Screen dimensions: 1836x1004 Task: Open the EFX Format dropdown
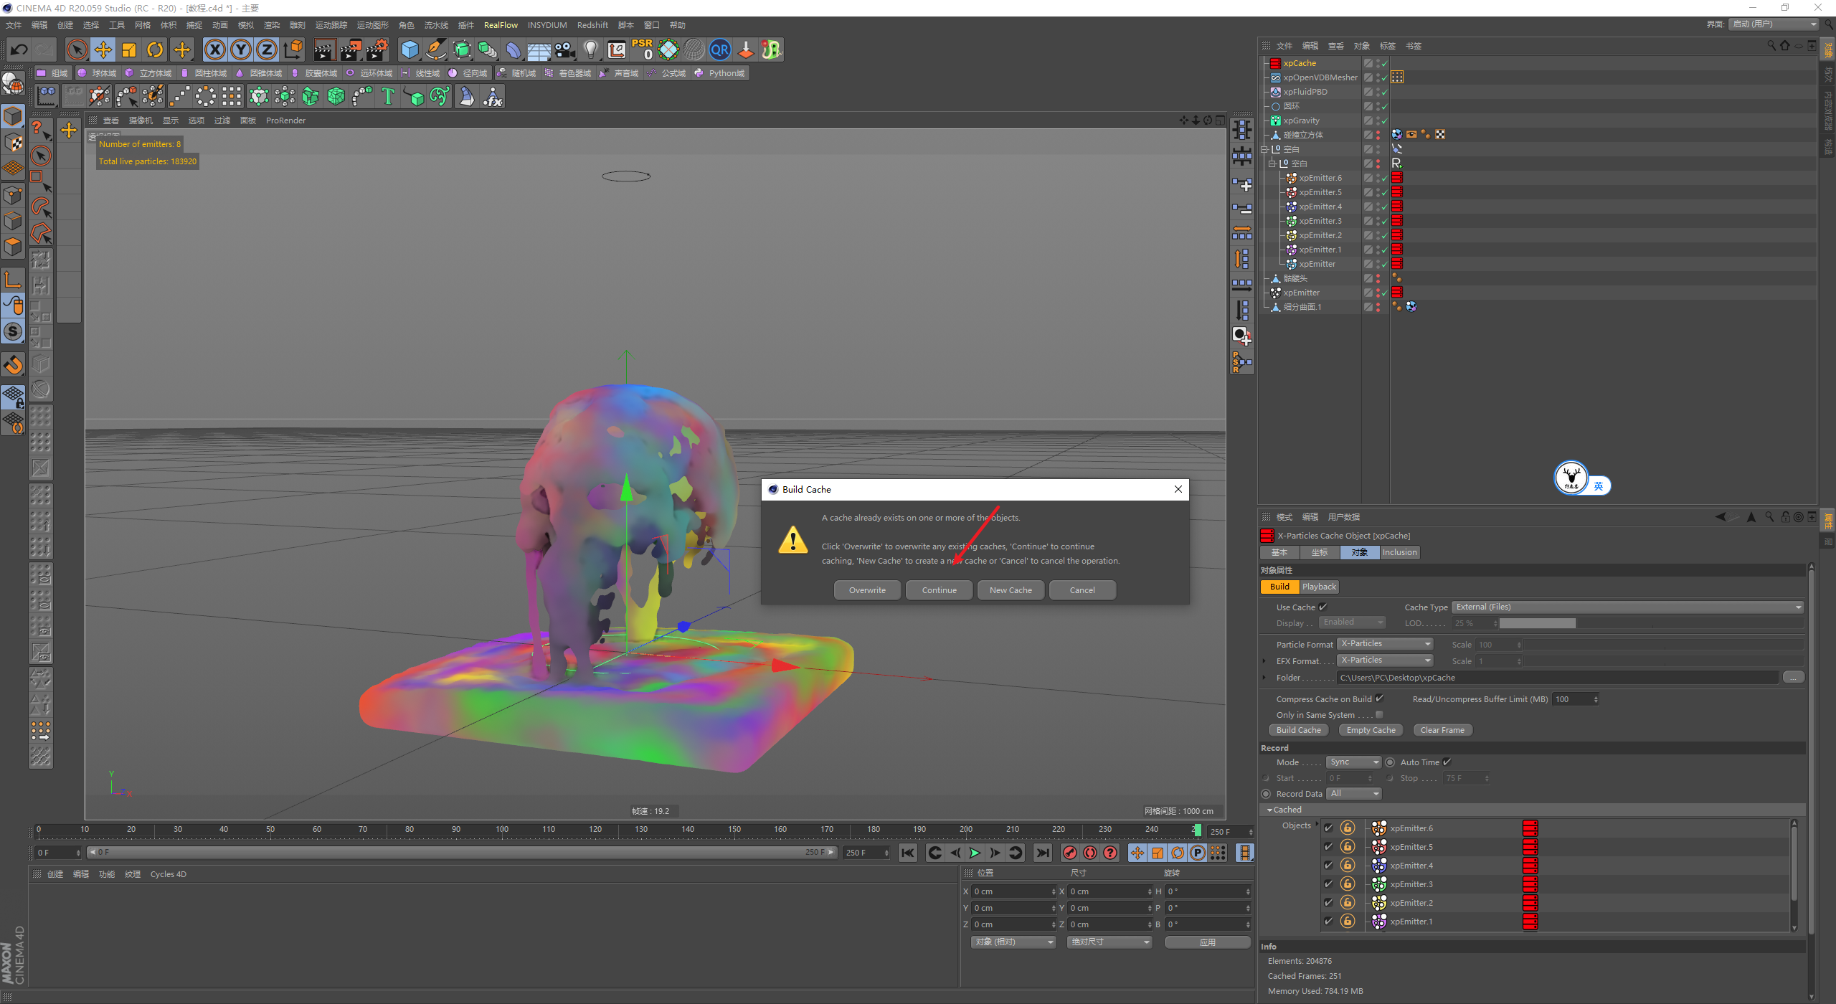click(1385, 660)
